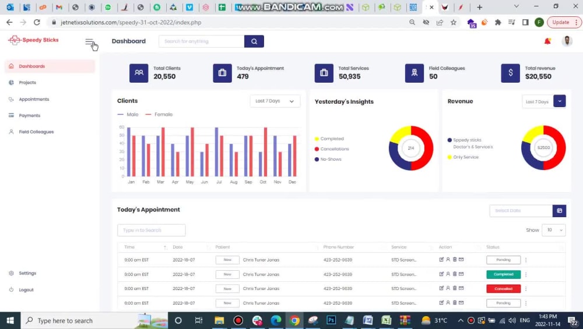This screenshot has height=329, width=583.
Task: Open the Clients Last 7 Days dropdown
Action: point(275,101)
